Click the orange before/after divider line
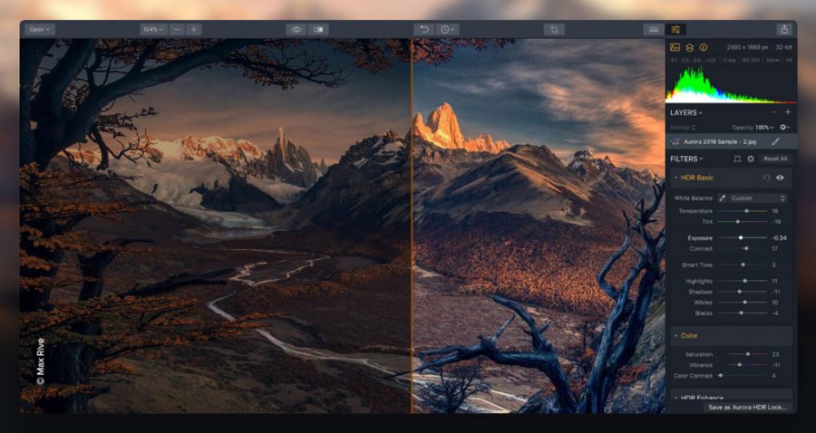The width and height of the screenshot is (816, 433). click(x=411, y=226)
